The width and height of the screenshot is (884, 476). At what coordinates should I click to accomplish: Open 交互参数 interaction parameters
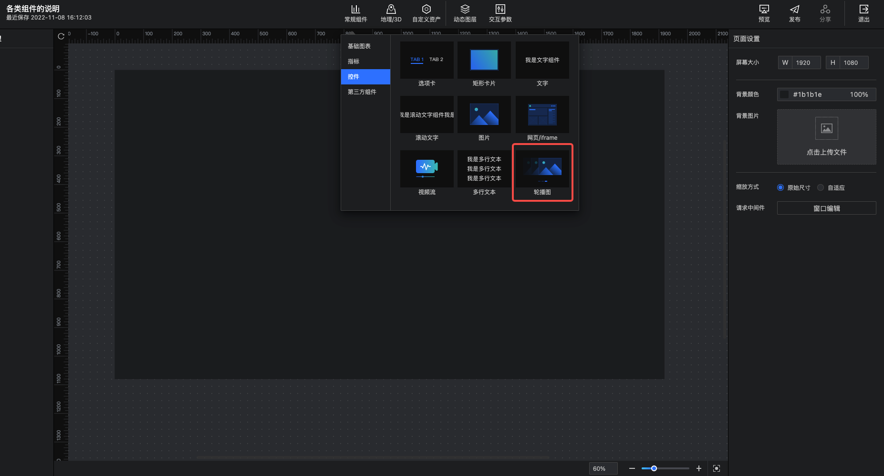coord(500,13)
